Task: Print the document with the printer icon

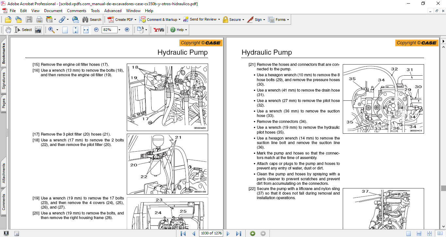Action: pos(39,20)
